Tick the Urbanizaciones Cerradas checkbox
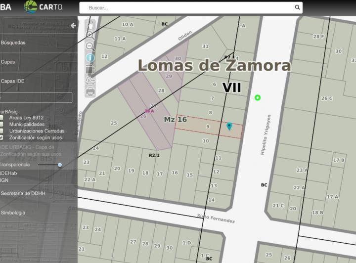Viewport: 356px width, 263px height. [x=1, y=131]
